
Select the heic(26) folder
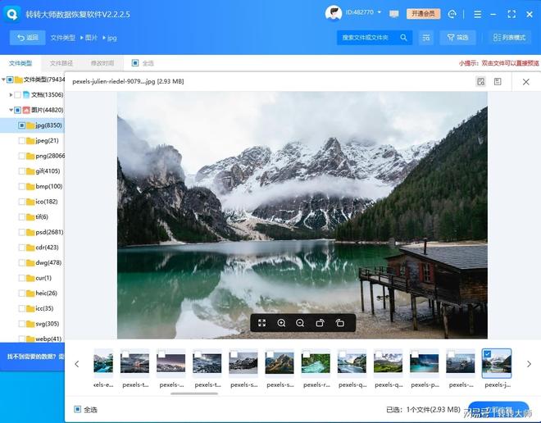tap(42, 293)
